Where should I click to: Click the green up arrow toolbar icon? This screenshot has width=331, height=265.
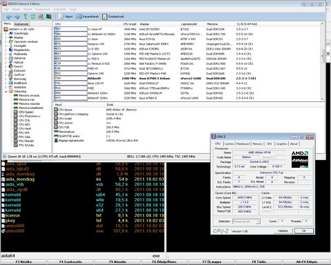click(x=26, y=17)
